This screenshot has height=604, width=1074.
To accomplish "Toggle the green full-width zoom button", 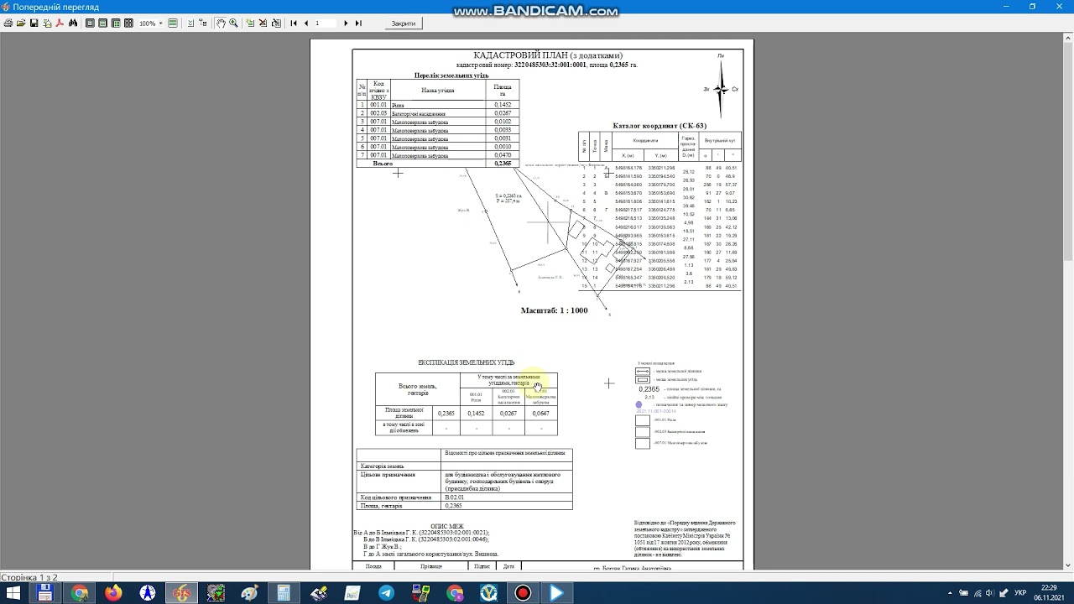I will coord(173,23).
